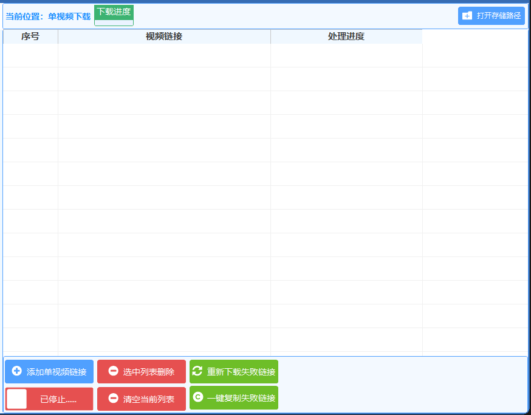Click the folder icon on 打开存储路径
The width and height of the screenshot is (531, 415).
(467, 16)
